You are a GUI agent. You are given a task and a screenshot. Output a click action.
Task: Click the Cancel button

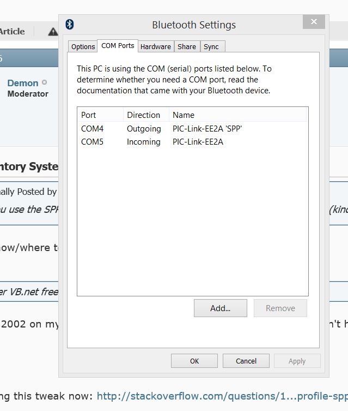coord(246,361)
